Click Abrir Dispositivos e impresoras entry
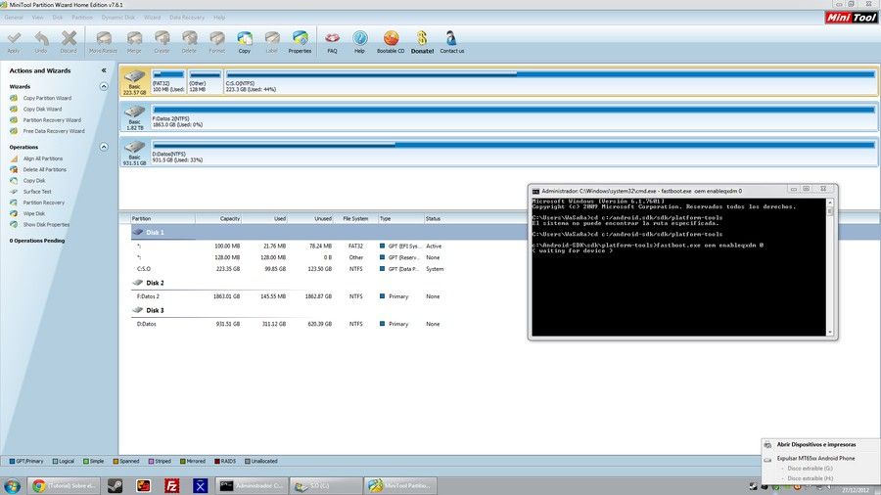This screenshot has height=495, width=881. 816,444
